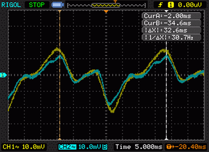Click the CH2 10.0mV scale value
Screen dimensions: 209x152
point(90,147)
